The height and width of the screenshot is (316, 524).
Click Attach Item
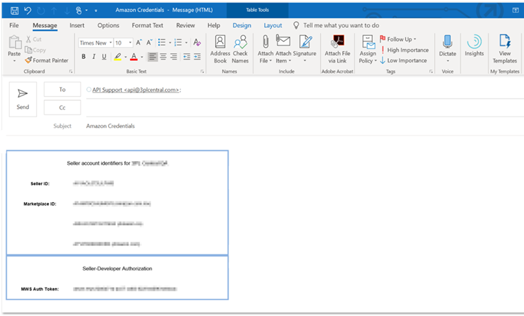point(283,50)
